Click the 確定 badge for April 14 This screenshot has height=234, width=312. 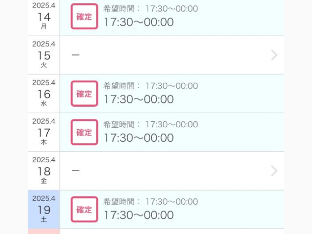(84, 17)
